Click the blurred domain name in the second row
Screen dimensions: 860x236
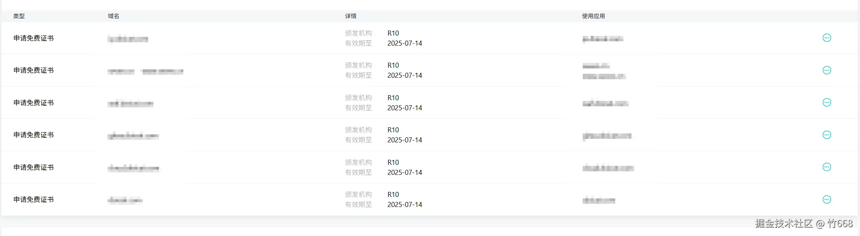point(145,72)
